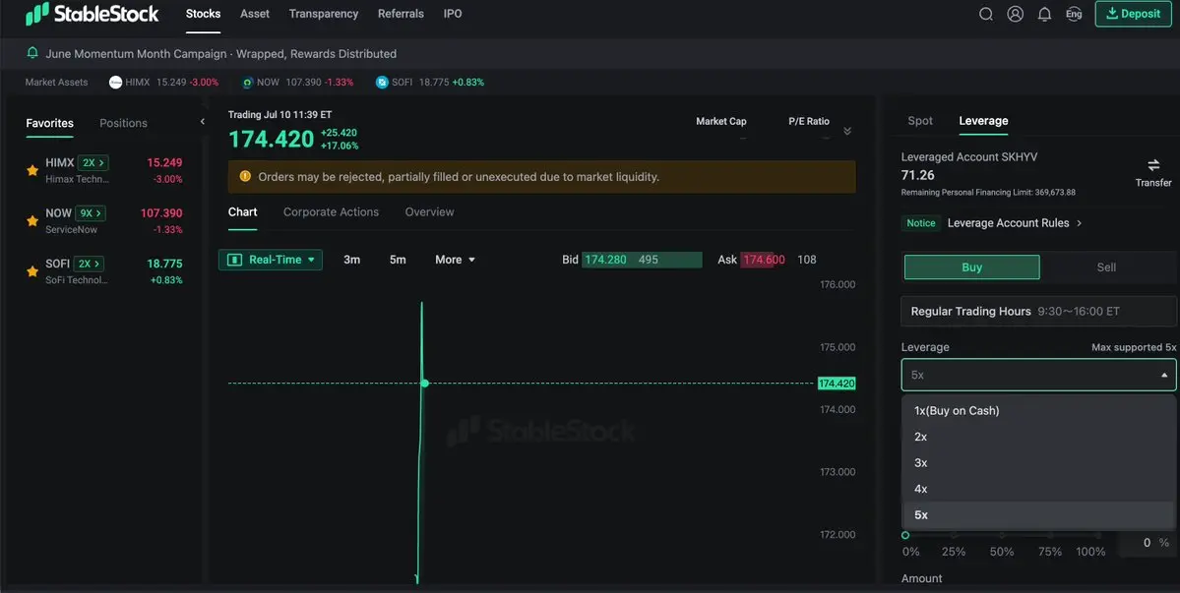Screen dimensions: 1180x593
Task: Collapse the favorites sidebar with the chevron
Action: tap(202, 122)
